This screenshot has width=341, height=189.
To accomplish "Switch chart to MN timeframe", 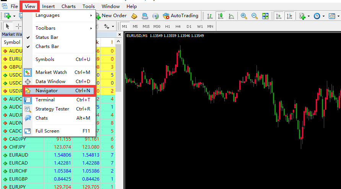I will click(x=210, y=26).
